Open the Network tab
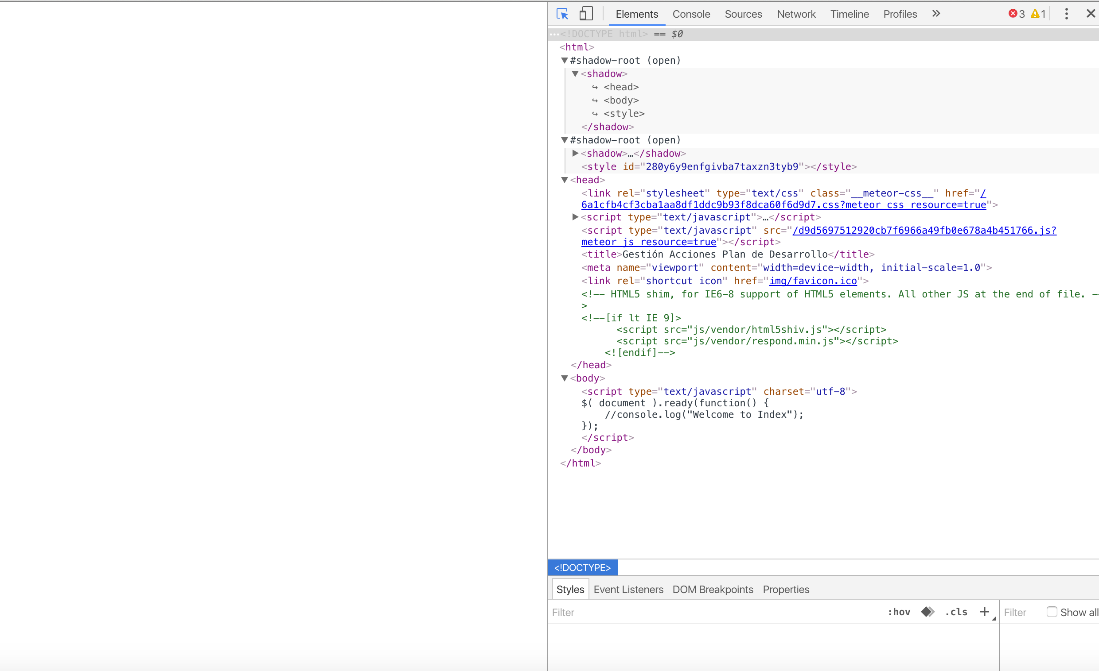The height and width of the screenshot is (671, 1099). [x=796, y=14]
